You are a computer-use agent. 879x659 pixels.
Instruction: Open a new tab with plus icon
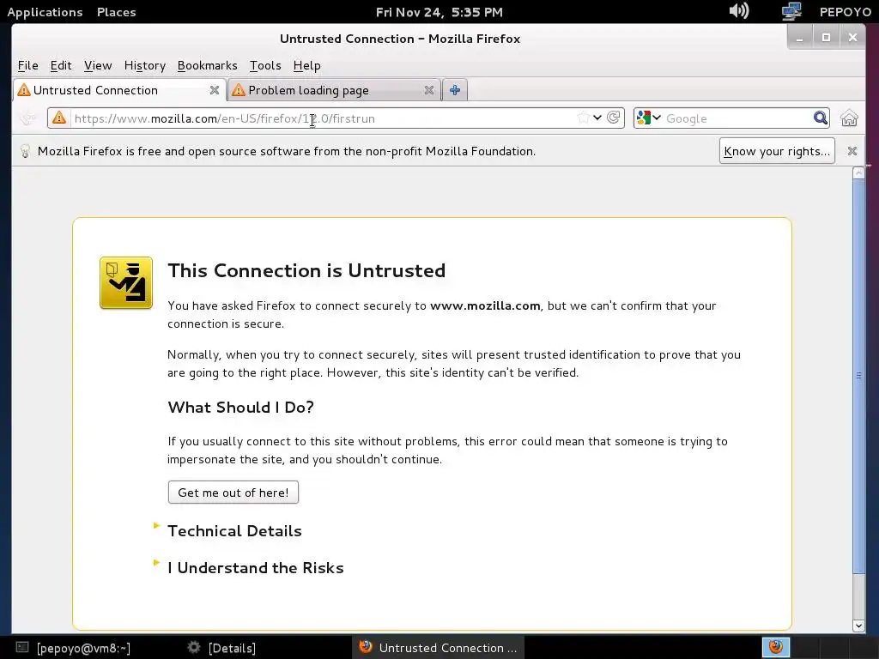coord(455,89)
